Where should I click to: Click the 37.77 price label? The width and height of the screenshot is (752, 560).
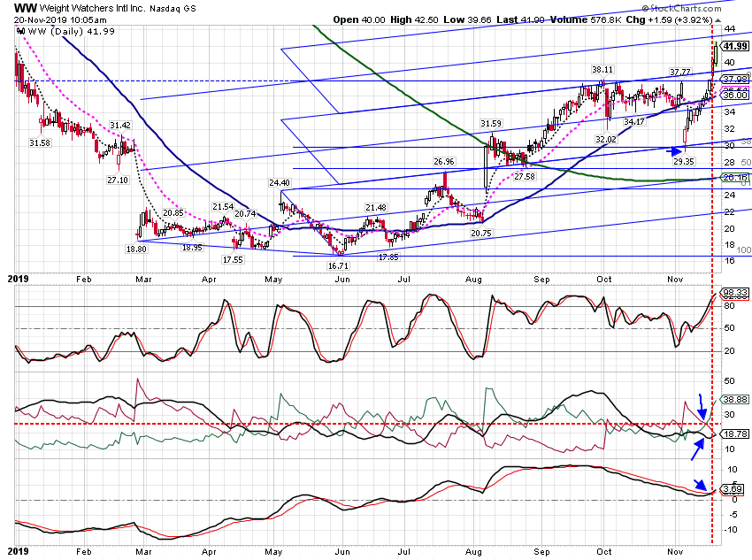coord(680,72)
